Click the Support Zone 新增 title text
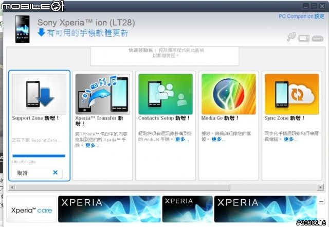Viewport: 329px width, 227px height. [35, 118]
